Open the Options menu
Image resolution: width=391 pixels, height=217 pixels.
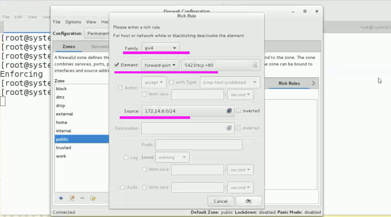pyautogui.click(x=73, y=22)
